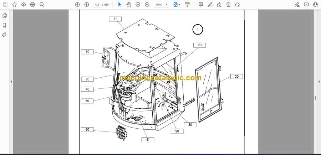Rotate the page with the rotate icon
Viewport: 321px width, 155px height.
coord(238,5)
